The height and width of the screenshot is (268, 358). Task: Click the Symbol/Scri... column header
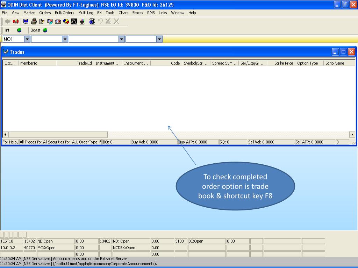pos(196,63)
